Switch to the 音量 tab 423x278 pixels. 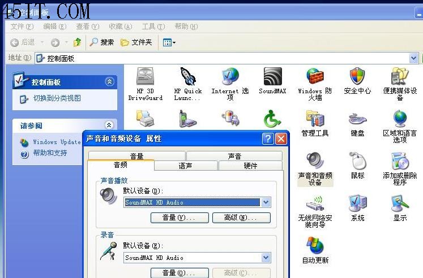pyautogui.click(x=137, y=156)
